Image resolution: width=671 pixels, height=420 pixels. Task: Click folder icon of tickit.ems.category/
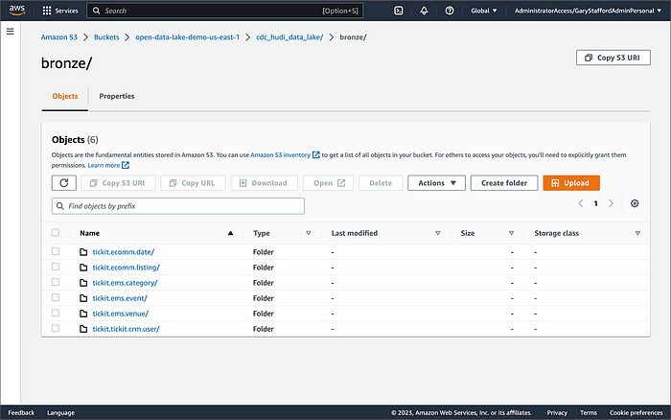83,283
